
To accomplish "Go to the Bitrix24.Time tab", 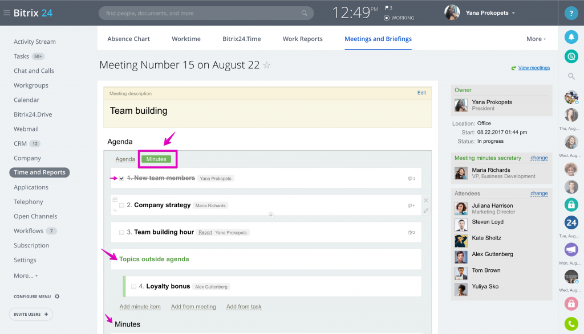I will click(241, 39).
